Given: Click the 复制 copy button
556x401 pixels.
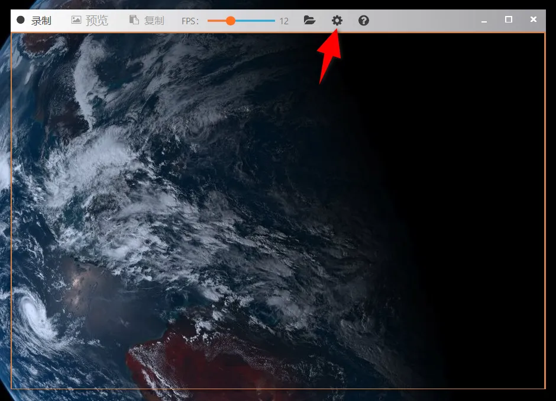Looking at the screenshot, I should [147, 21].
